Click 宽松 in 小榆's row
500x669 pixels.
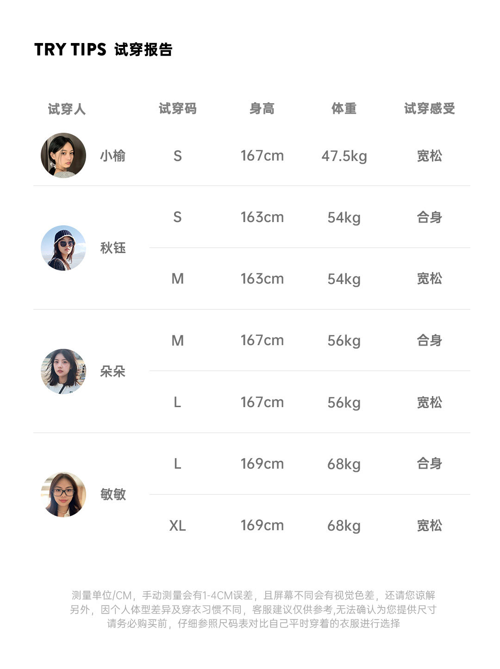[x=429, y=156]
